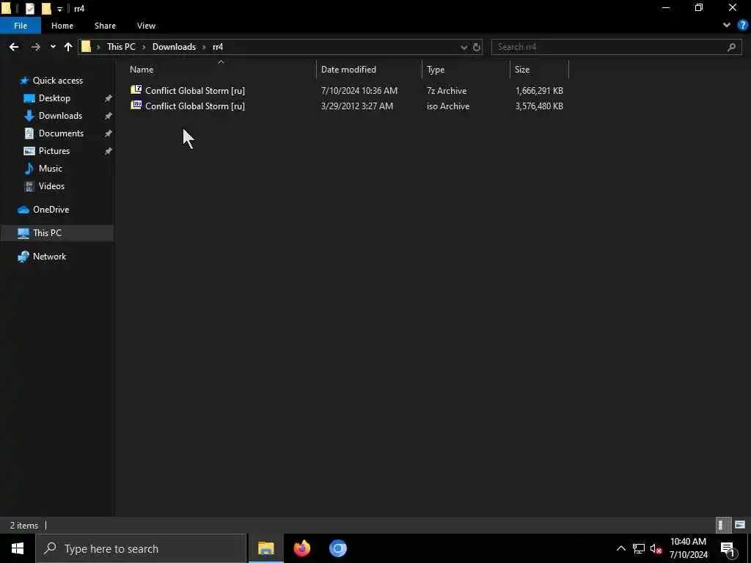Go up one folder level
This screenshot has height=563, width=751.
(68, 47)
